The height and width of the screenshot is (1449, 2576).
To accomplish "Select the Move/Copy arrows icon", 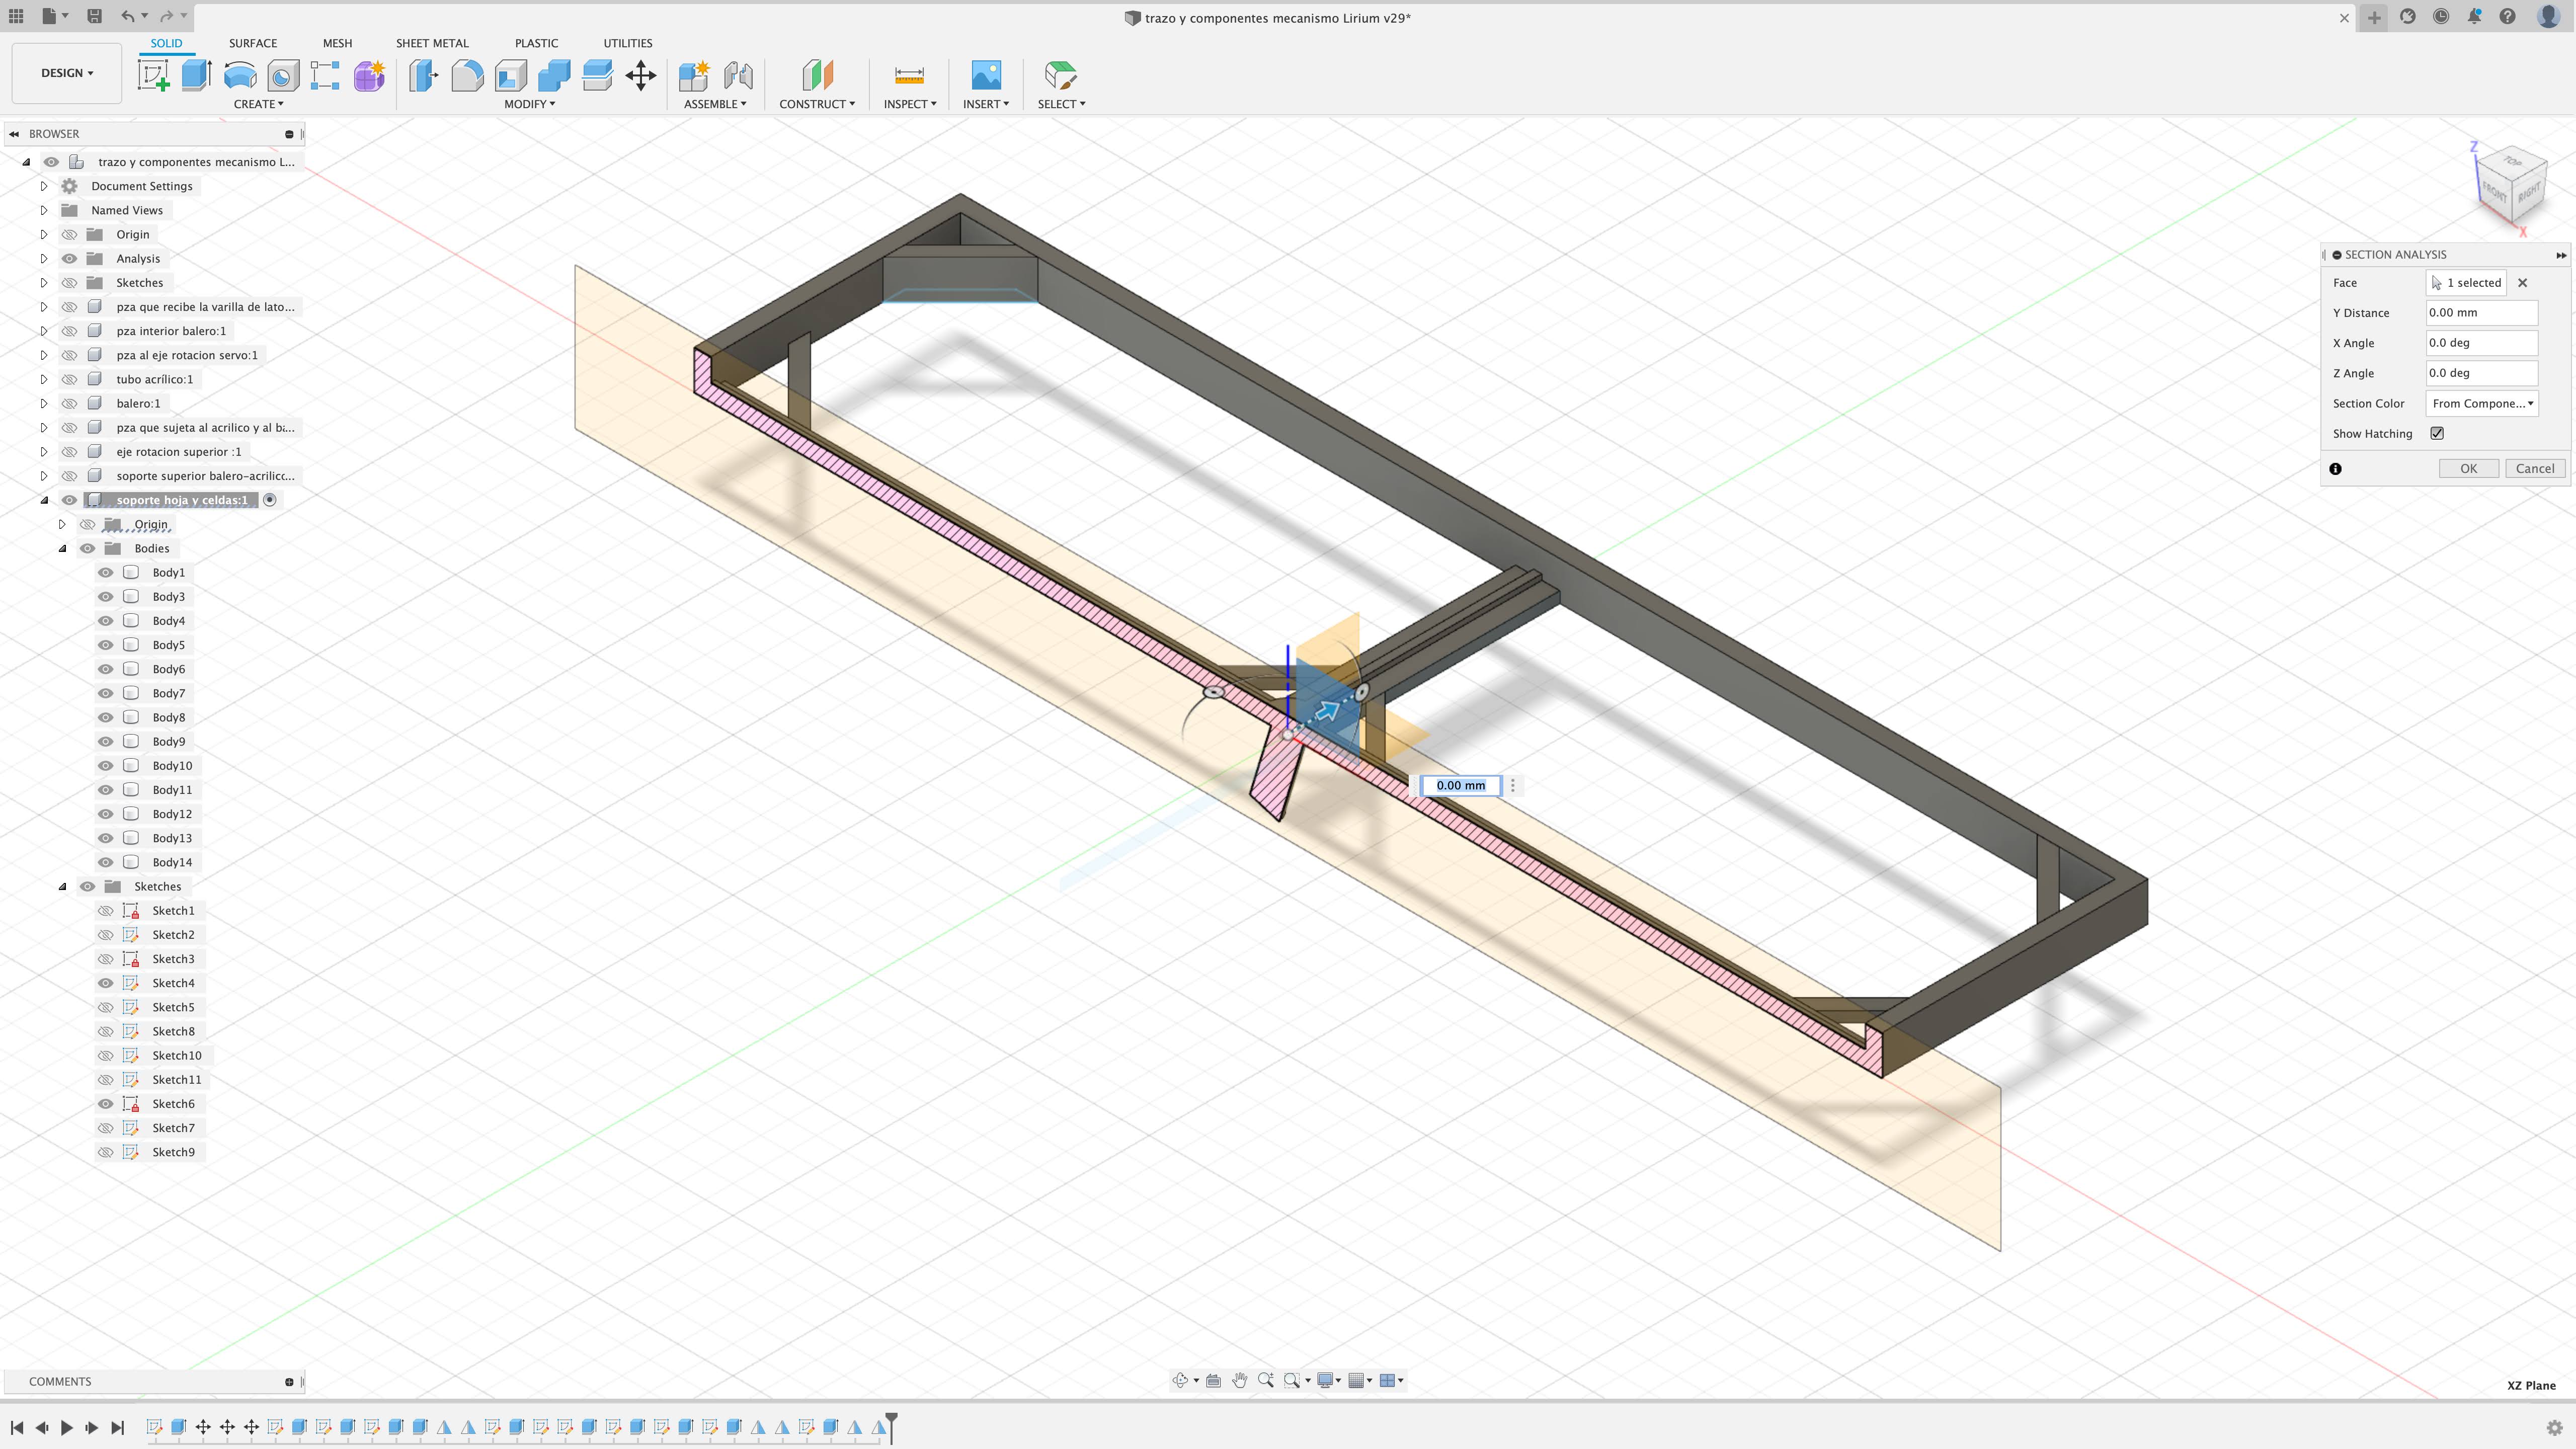I will pos(641,76).
